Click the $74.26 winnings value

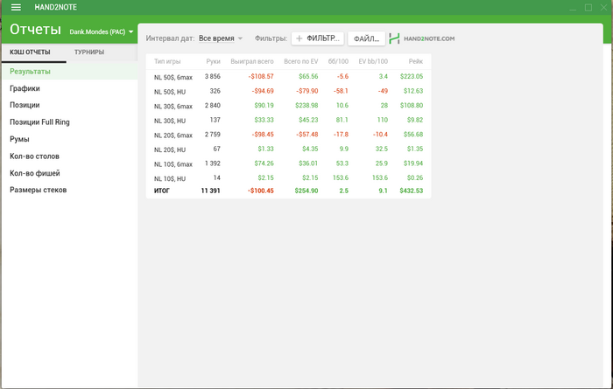click(x=264, y=163)
